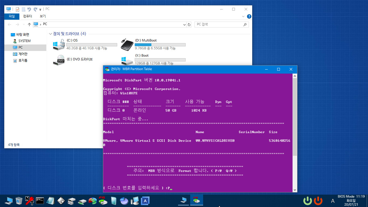The image size is (368, 207).
Task: Launch the Notepad taskbar icon
Action: [x=50, y=201]
